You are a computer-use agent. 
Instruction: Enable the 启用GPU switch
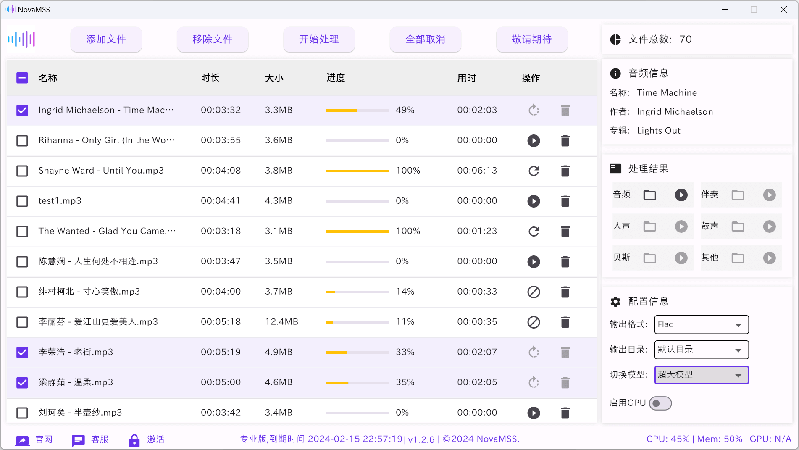click(660, 403)
